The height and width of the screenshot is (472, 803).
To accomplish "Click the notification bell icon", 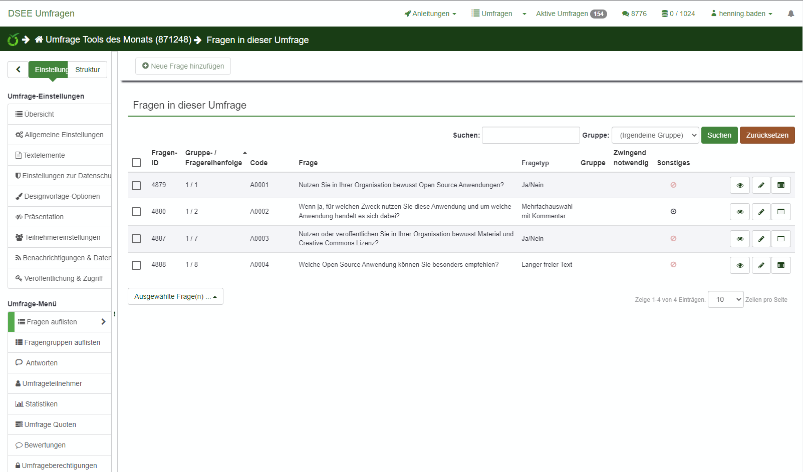I will point(790,14).
